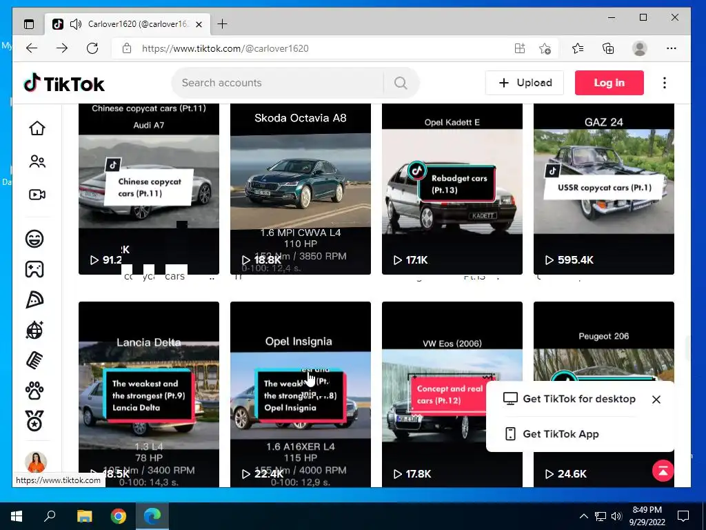Open the notification center icon

tap(683, 516)
